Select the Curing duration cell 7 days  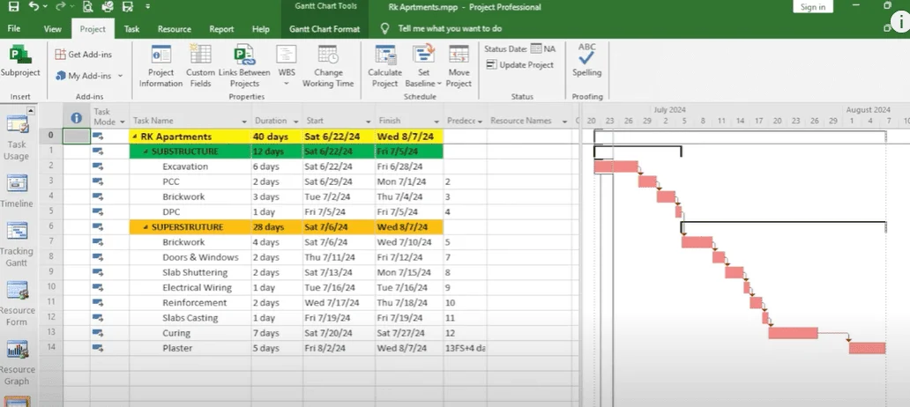[x=277, y=333]
